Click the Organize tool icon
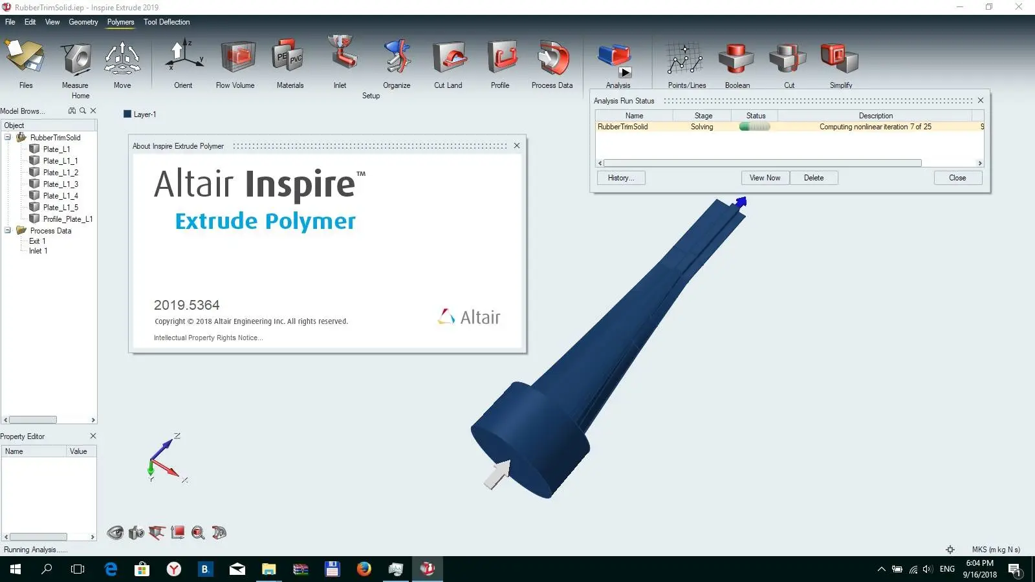The image size is (1035, 582). [x=397, y=56]
